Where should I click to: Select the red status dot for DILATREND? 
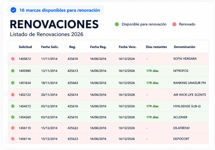13,128
